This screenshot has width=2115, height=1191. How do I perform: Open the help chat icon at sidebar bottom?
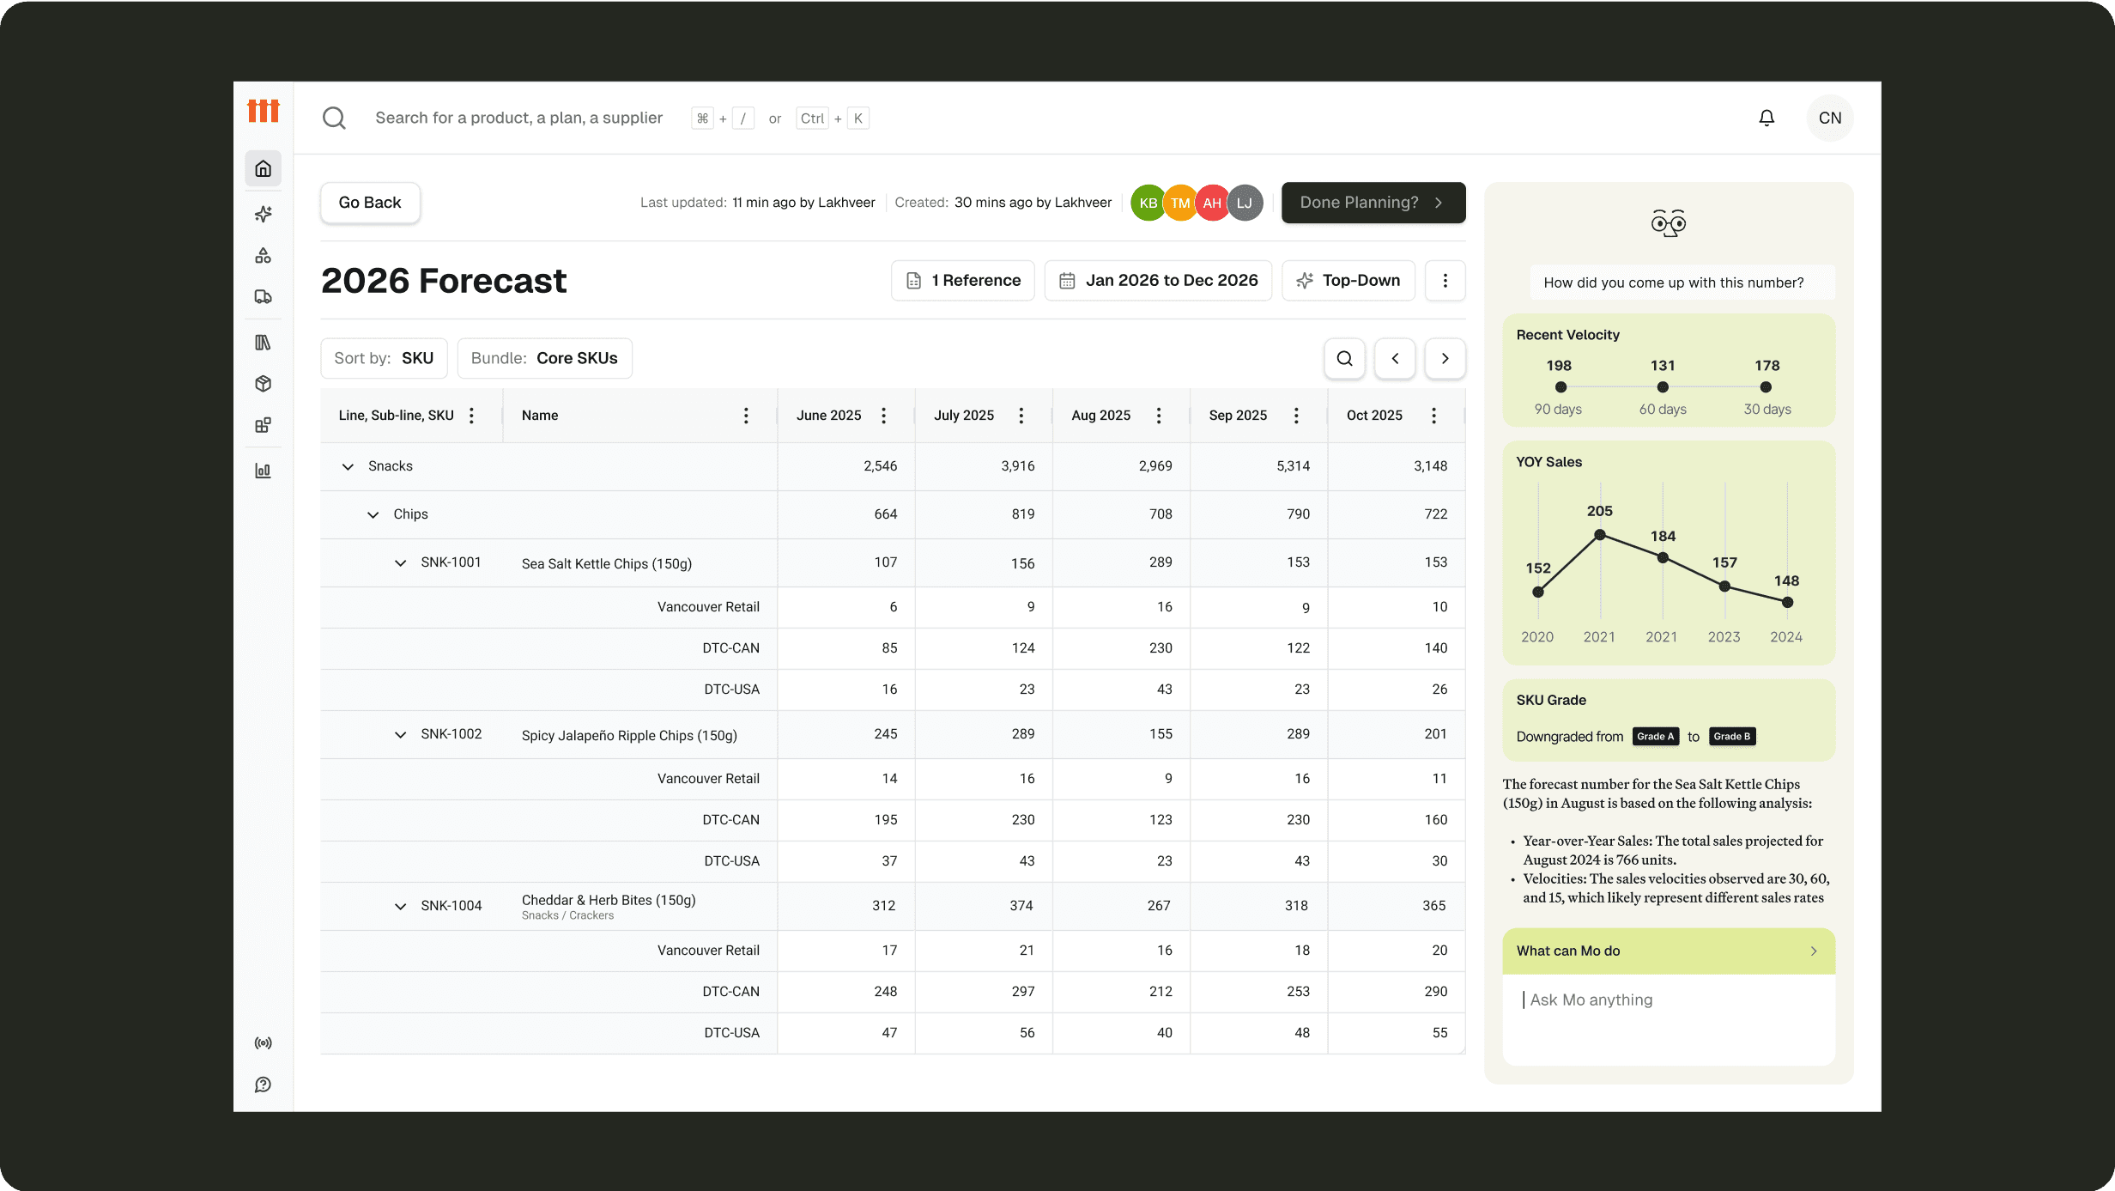pyautogui.click(x=264, y=1085)
